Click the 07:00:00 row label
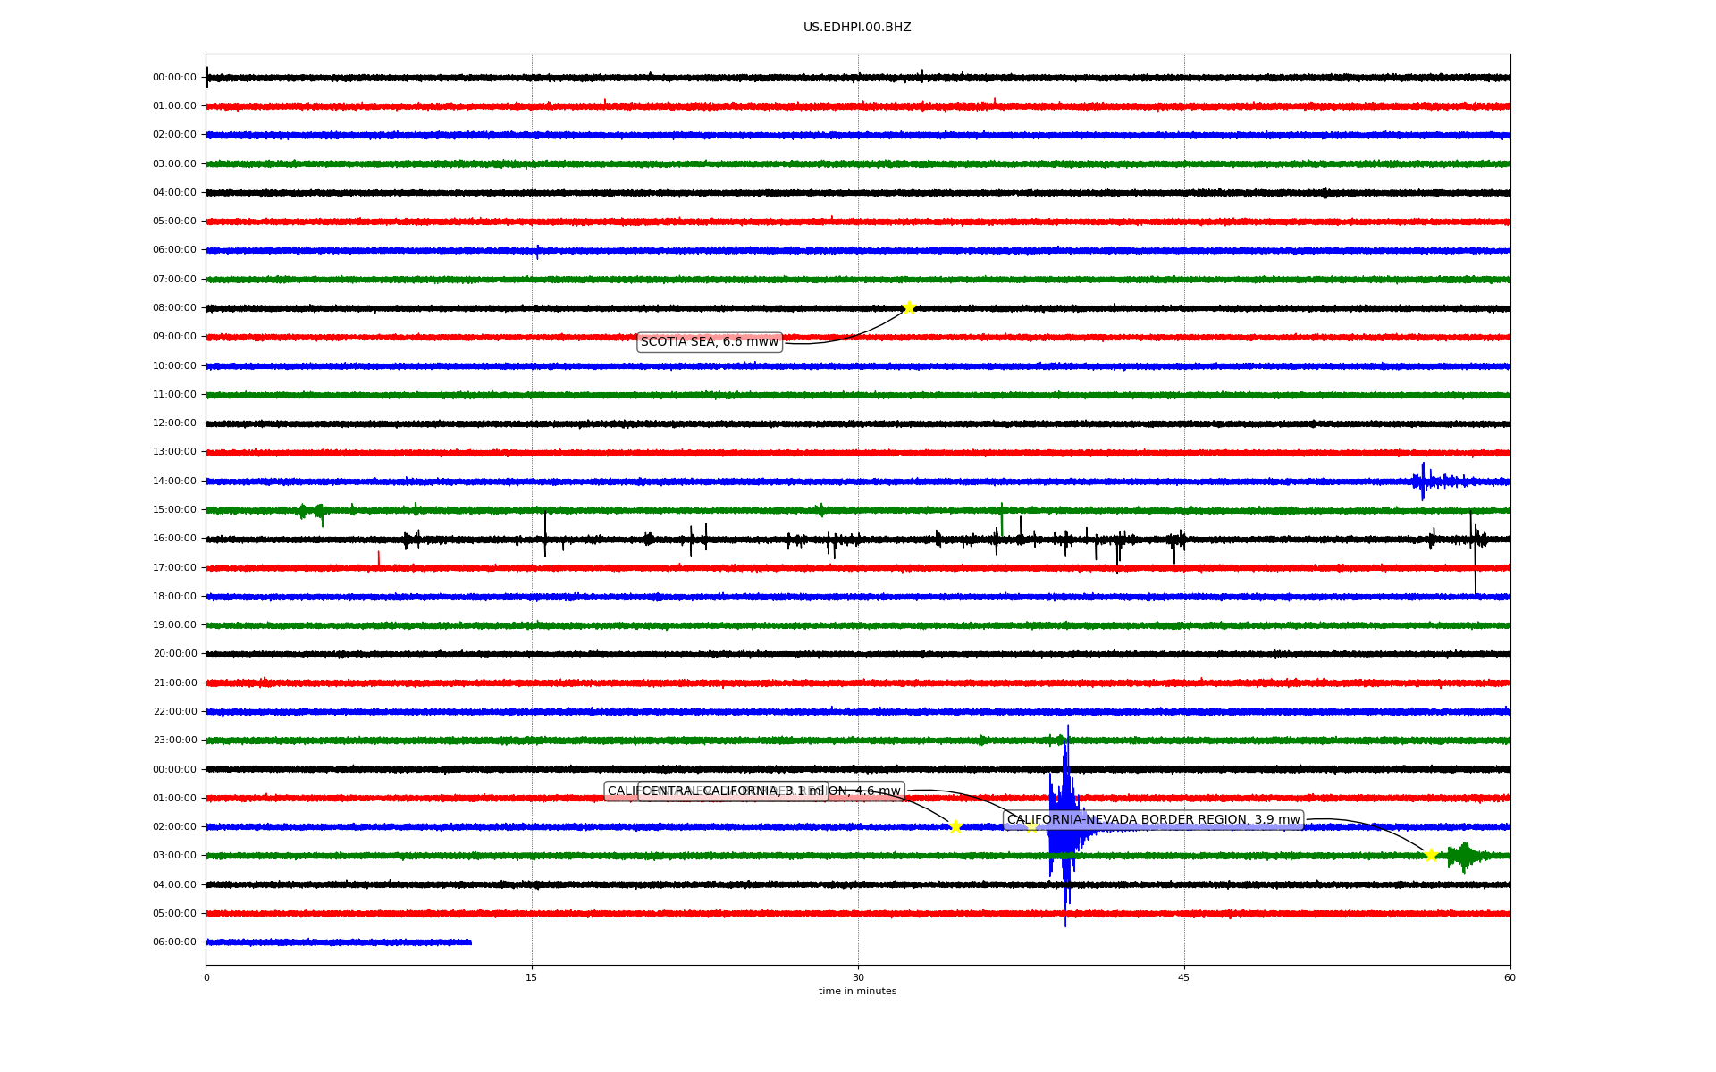The image size is (1716, 1072). coord(174,280)
